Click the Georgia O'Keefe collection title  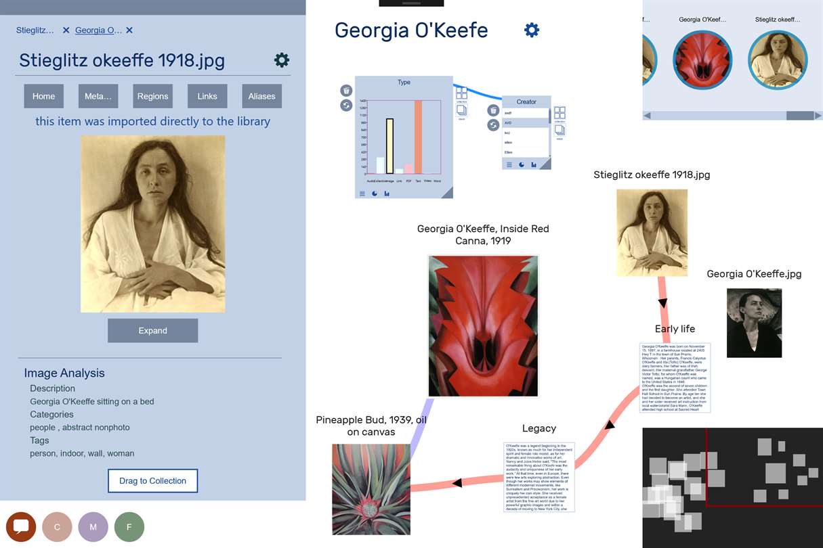pos(411,30)
